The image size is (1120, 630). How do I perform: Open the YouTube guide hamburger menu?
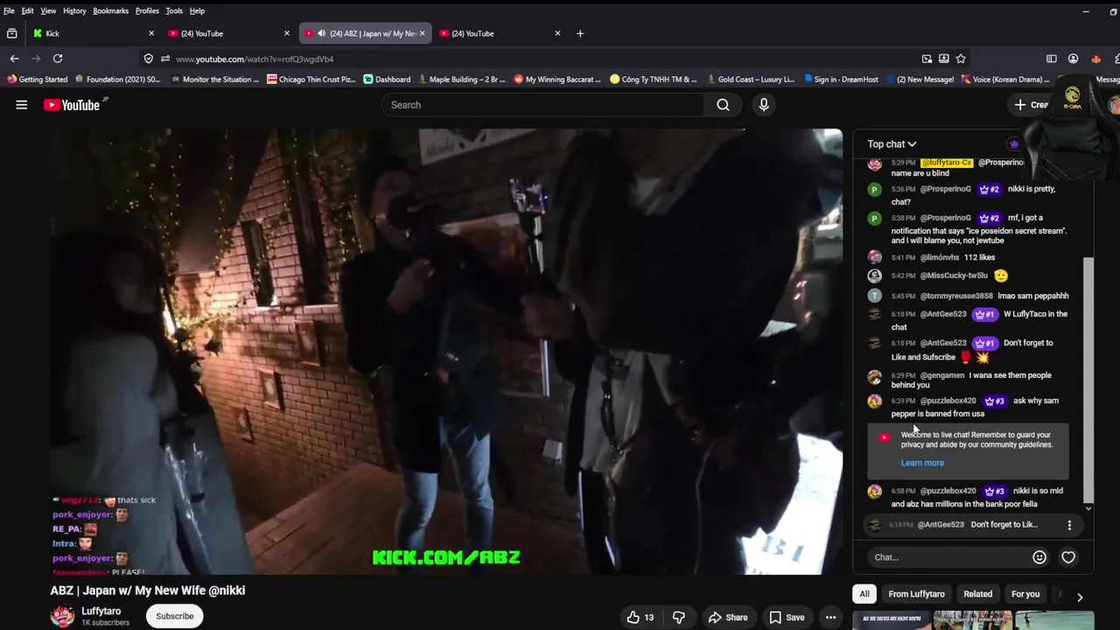(21, 105)
